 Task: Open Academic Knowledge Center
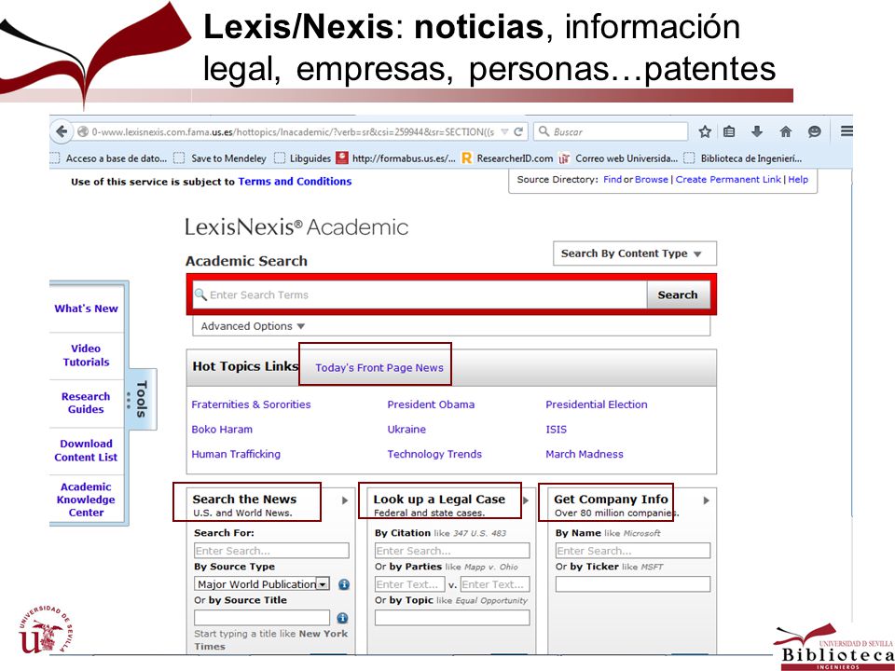tap(86, 500)
